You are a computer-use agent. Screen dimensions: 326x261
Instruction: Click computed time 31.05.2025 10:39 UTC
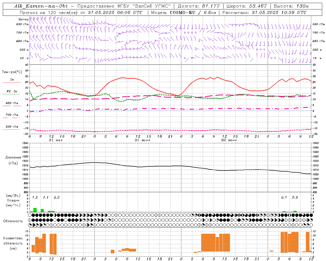point(279,12)
